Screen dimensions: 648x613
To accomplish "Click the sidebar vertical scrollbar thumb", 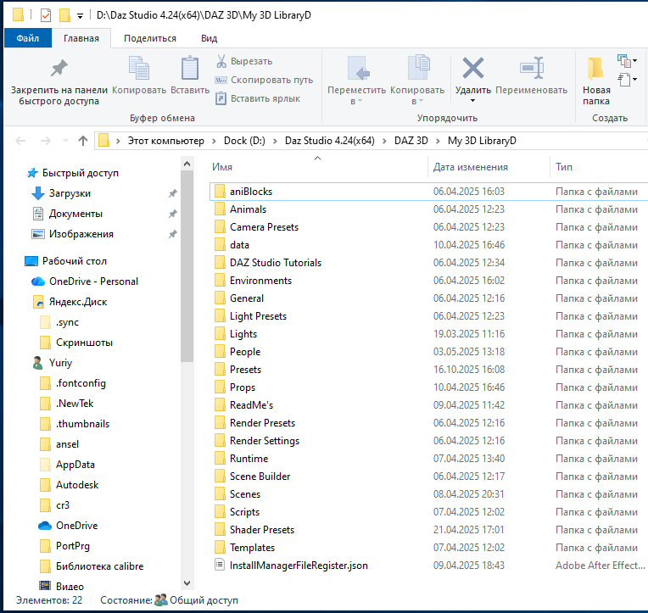I will pos(187,266).
